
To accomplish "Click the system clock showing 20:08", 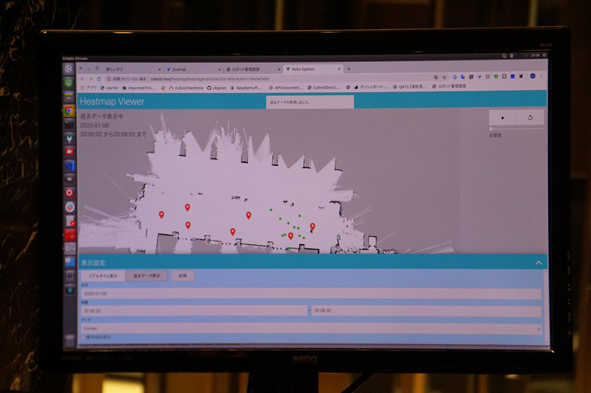I will pos(535,55).
